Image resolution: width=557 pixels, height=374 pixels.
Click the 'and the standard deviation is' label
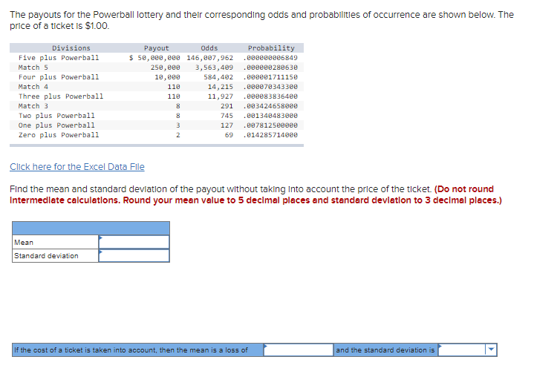(385, 350)
